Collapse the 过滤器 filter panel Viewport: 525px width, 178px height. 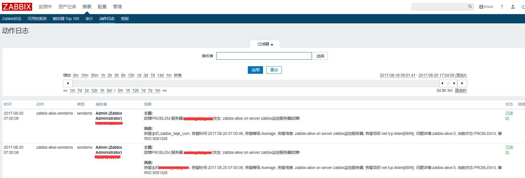(x=265, y=44)
